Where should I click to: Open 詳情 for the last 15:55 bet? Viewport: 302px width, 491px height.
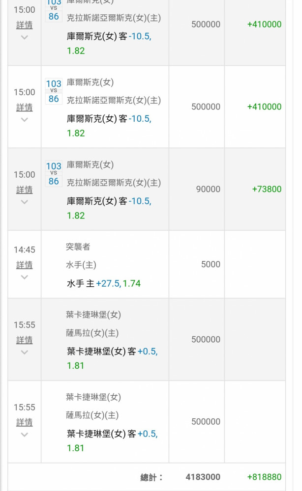25,422
